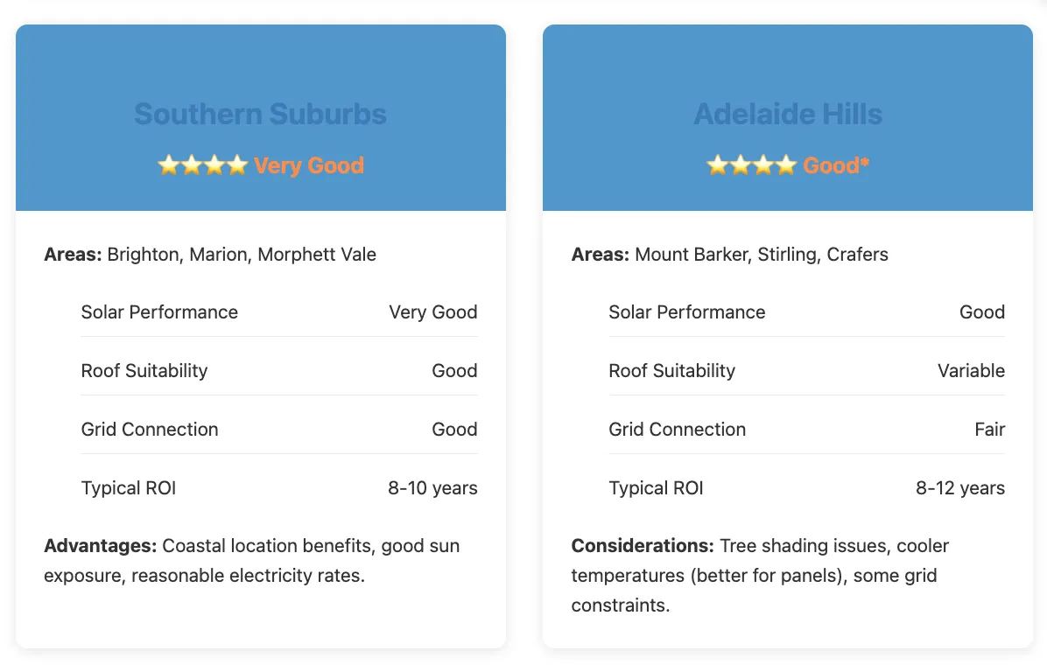The width and height of the screenshot is (1047, 665).
Task: Click the Adelaide Hills card heading
Action: coord(788,114)
